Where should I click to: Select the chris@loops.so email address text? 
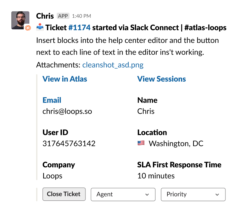coord(67,111)
